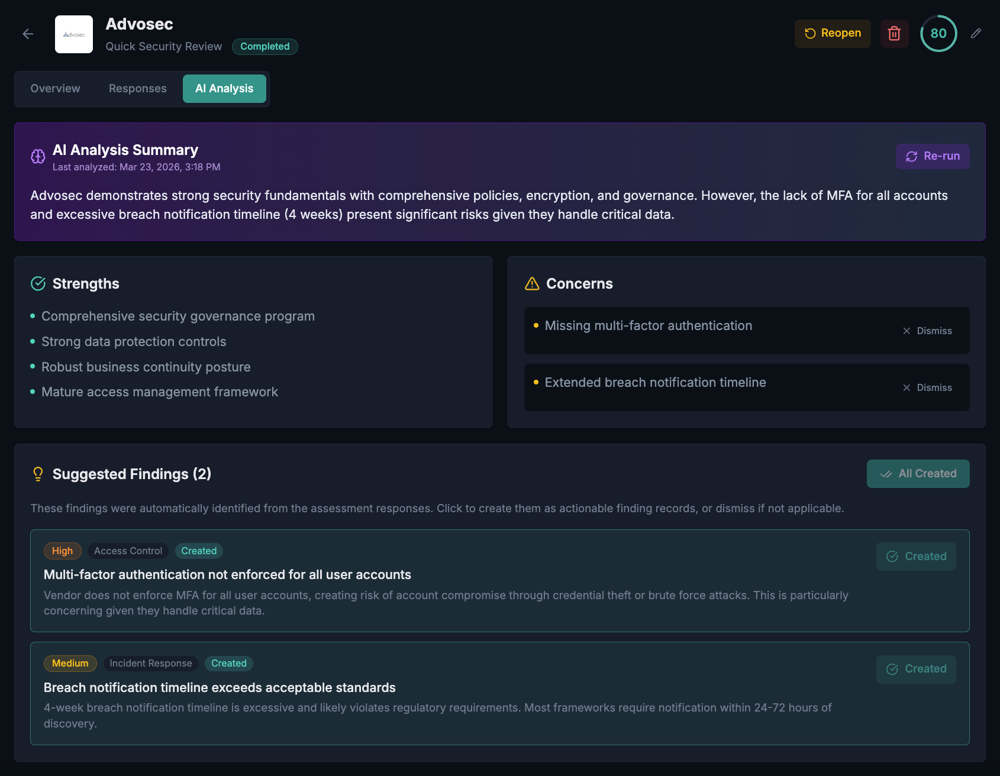Click the back arrow next to Advosec
This screenshot has width=1000, height=776.
point(28,34)
